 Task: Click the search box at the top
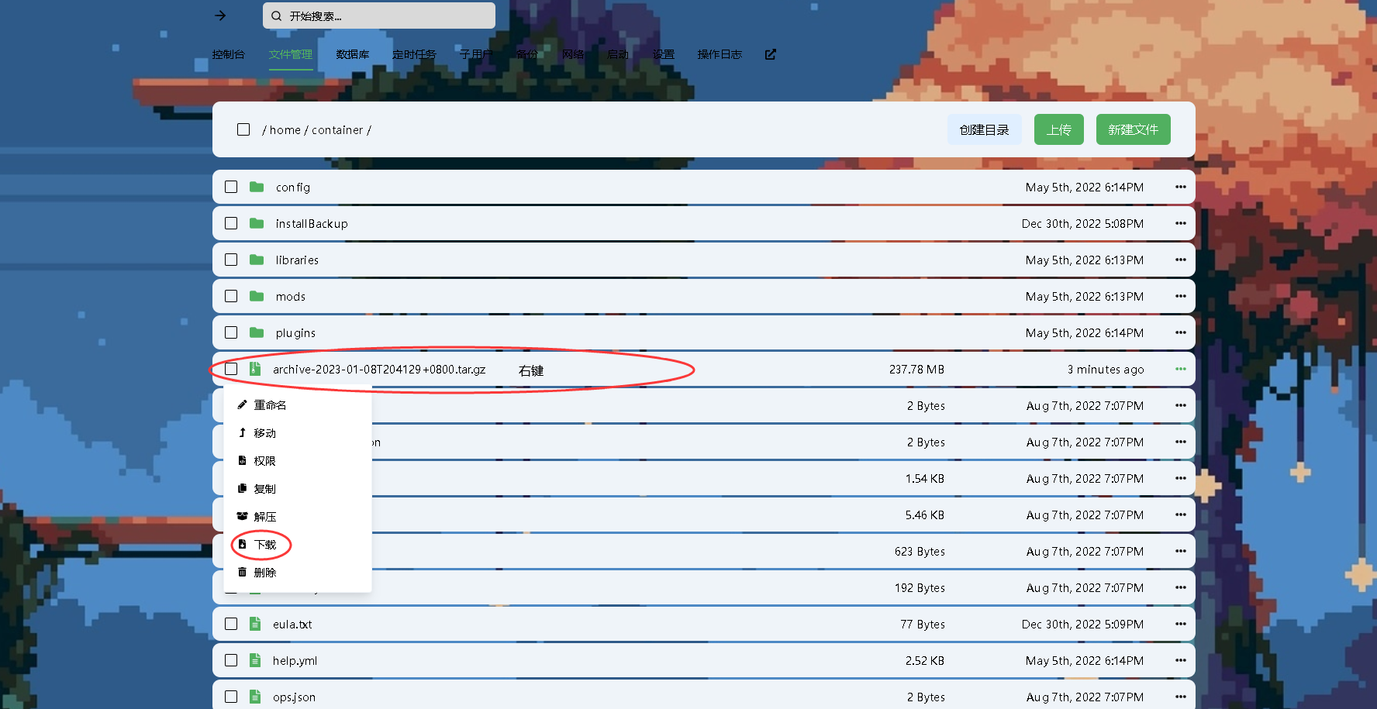click(x=379, y=15)
